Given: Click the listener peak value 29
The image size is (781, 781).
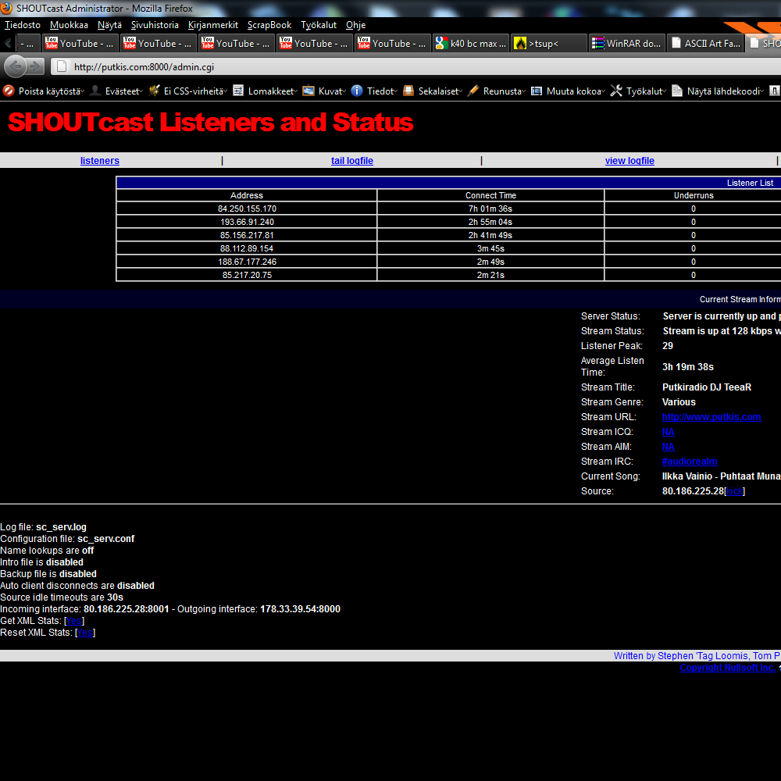Looking at the screenshot, I should [x=668, y=346].
